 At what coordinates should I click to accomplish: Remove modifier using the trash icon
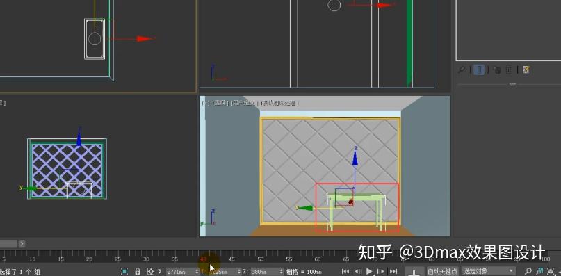pos(508,70)
